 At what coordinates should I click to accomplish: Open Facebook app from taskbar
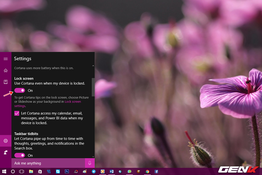click(156, 171)
